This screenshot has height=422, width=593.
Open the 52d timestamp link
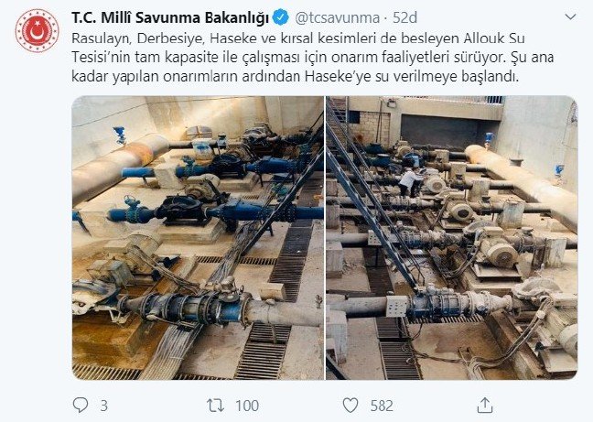(x=404, y=17)
